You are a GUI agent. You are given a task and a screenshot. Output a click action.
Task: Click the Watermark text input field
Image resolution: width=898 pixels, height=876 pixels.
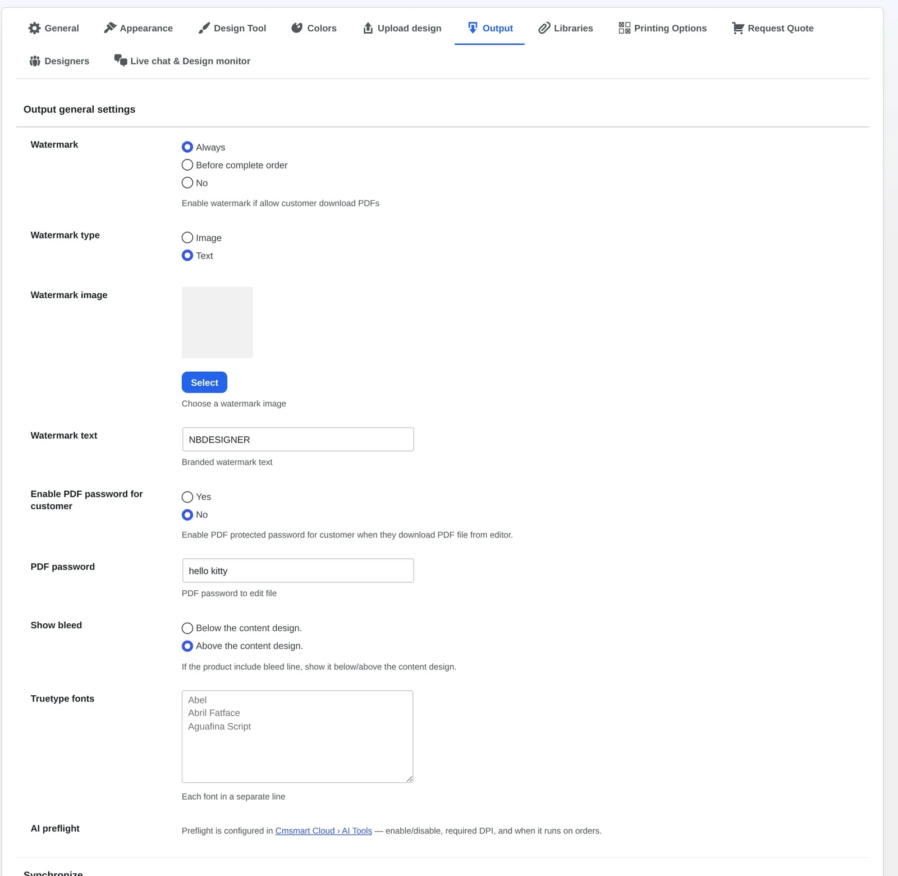point(298,440)
